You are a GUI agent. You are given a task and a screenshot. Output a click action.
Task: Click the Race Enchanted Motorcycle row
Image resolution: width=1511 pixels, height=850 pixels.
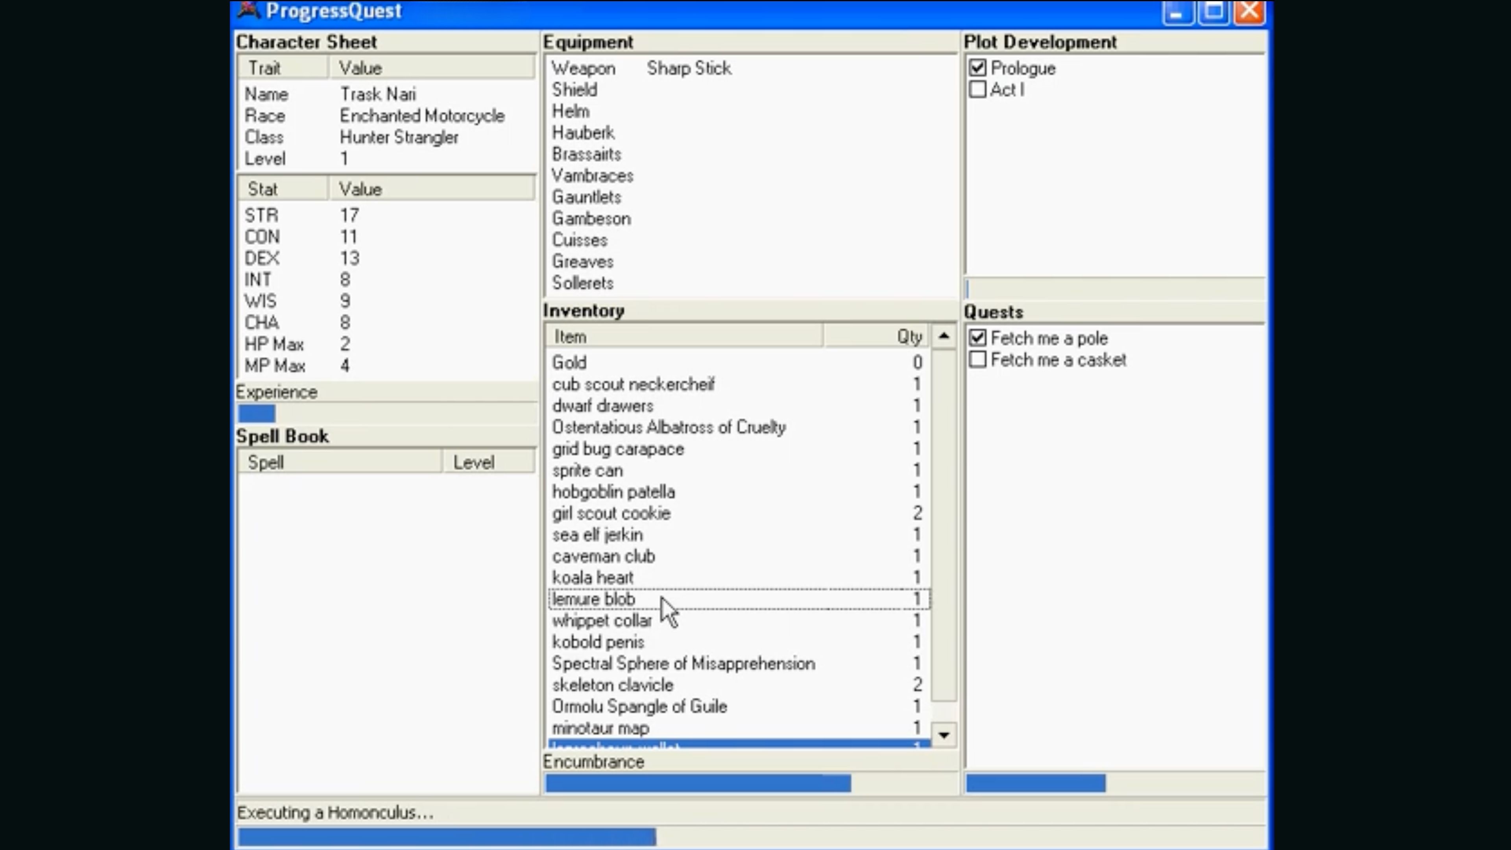pyautogui.click(x=387, y=116)
